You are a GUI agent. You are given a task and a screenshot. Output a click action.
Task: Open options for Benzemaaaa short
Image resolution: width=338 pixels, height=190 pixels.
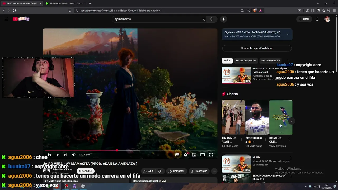265,139
